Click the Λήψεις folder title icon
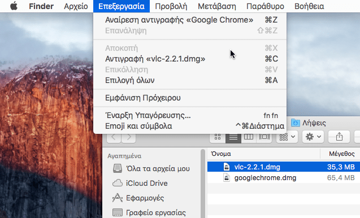 pos(296,123)
